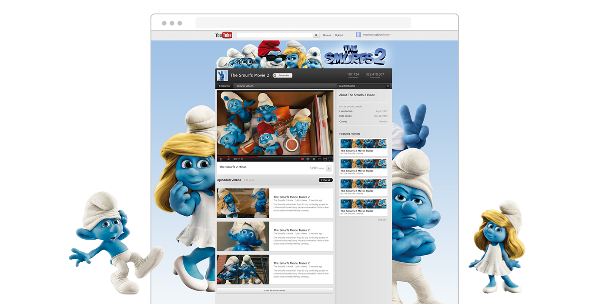Subscribe to The Smurfs Movie 2 channel

pos(282,75)
